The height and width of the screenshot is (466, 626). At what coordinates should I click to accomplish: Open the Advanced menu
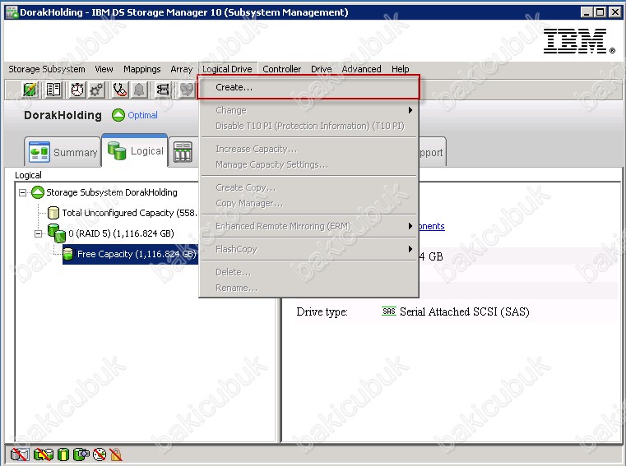click(361, 69)
